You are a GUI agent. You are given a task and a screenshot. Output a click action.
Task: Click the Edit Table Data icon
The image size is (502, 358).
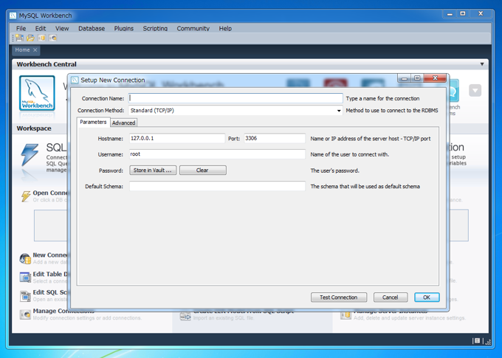tap(25, 278)
